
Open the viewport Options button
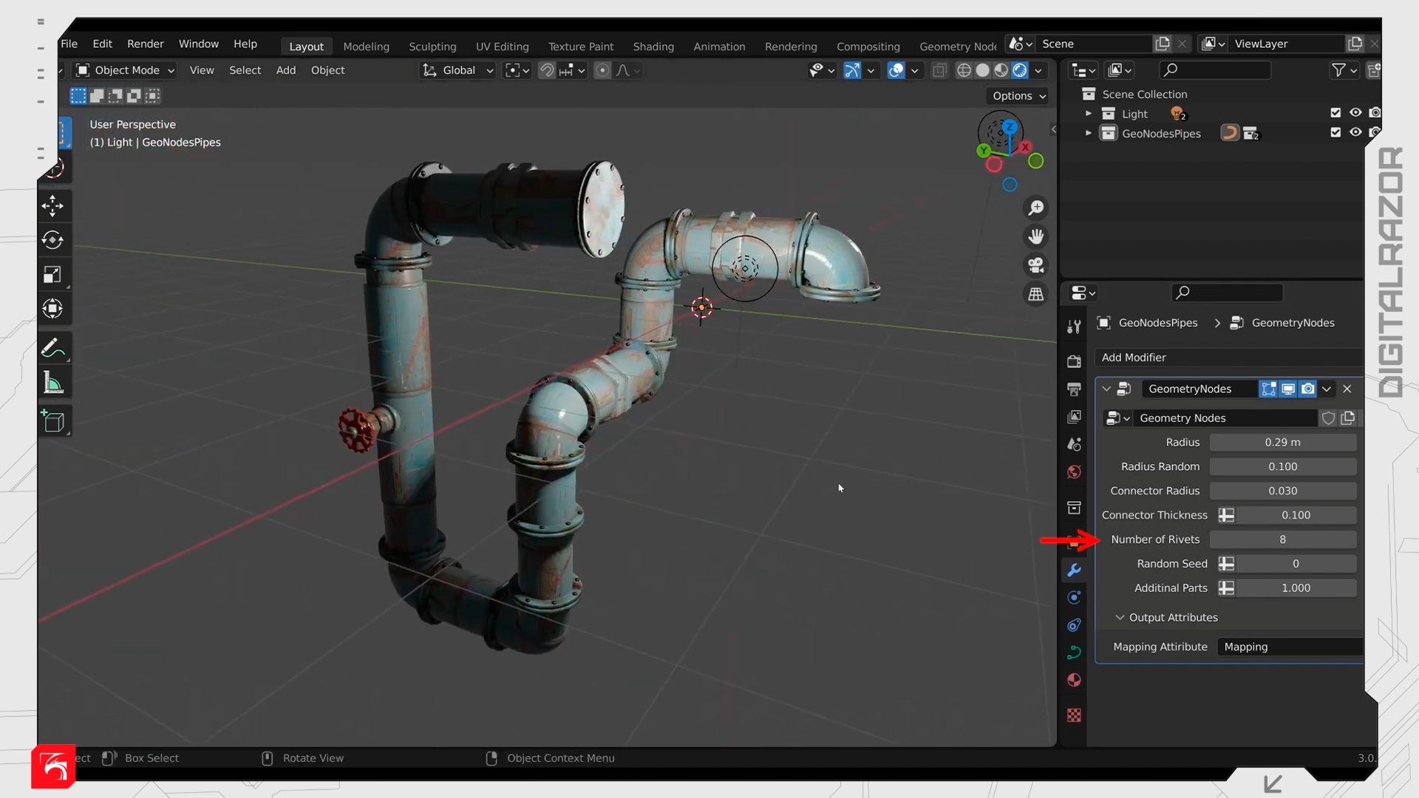(1018, 95)
